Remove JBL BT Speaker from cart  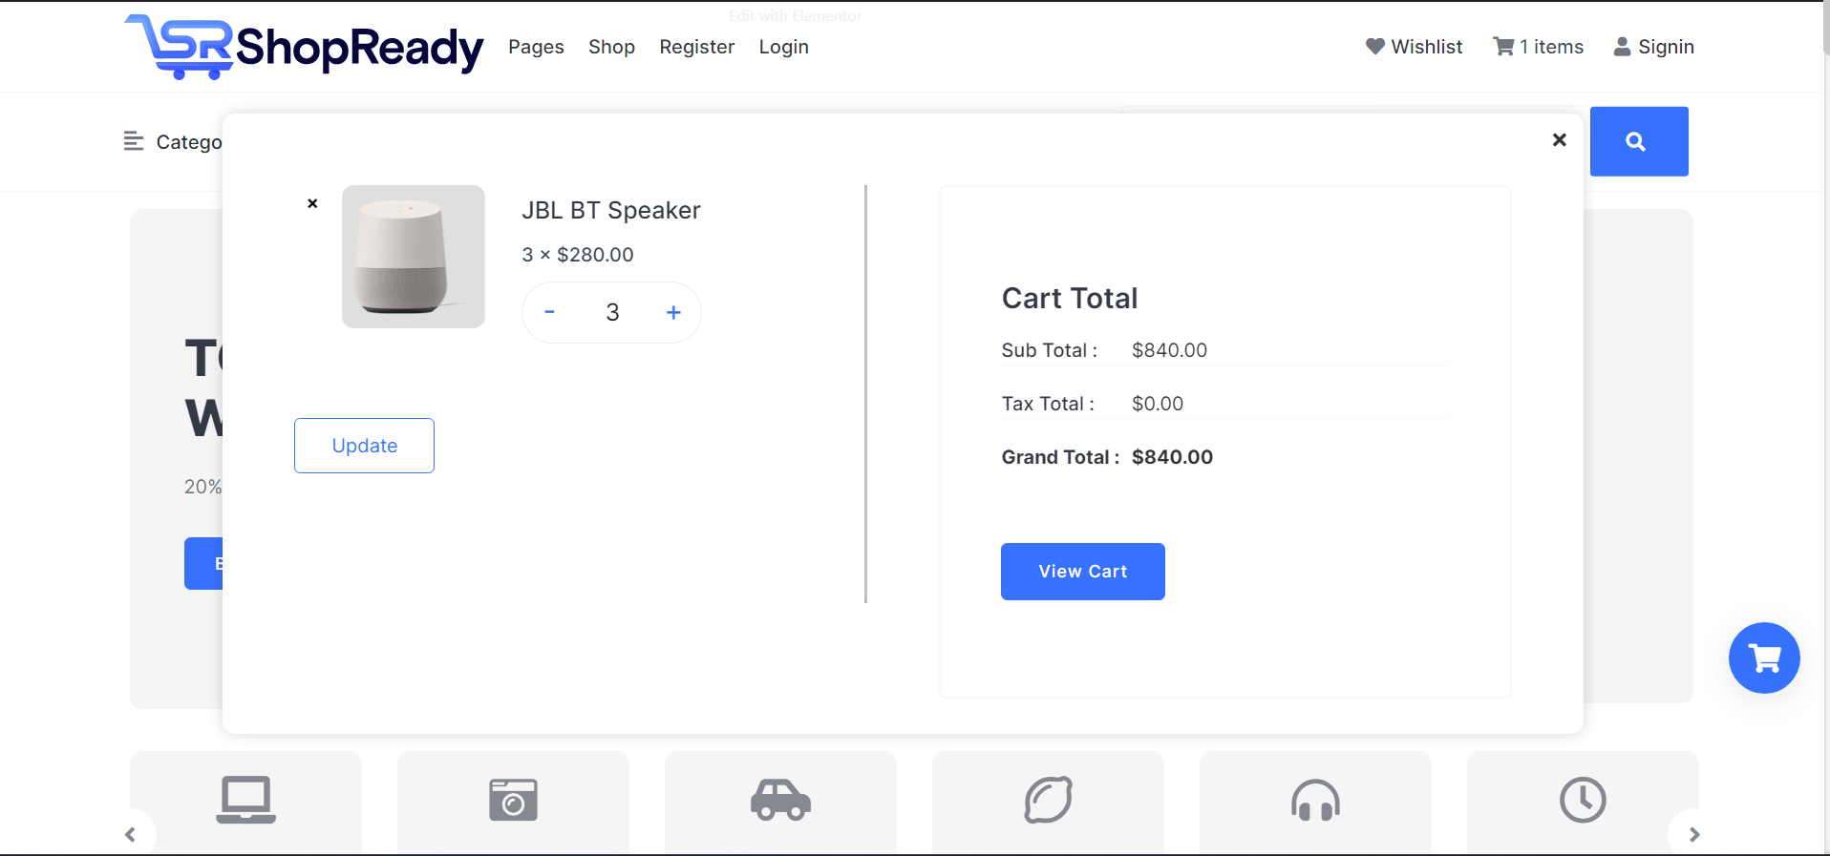pyautogui.click(x=312, y=203)
